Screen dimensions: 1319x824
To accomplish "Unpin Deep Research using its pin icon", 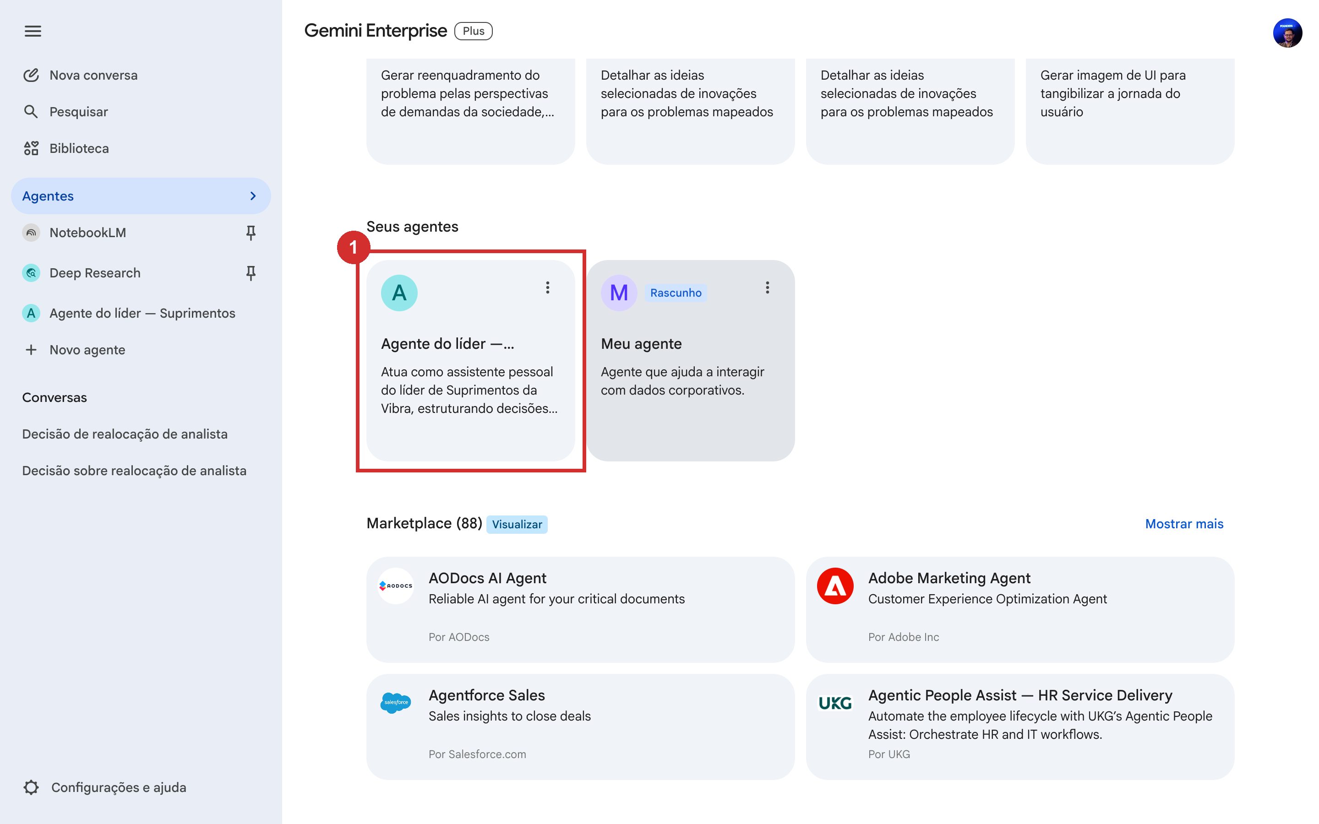I will 251,273.
